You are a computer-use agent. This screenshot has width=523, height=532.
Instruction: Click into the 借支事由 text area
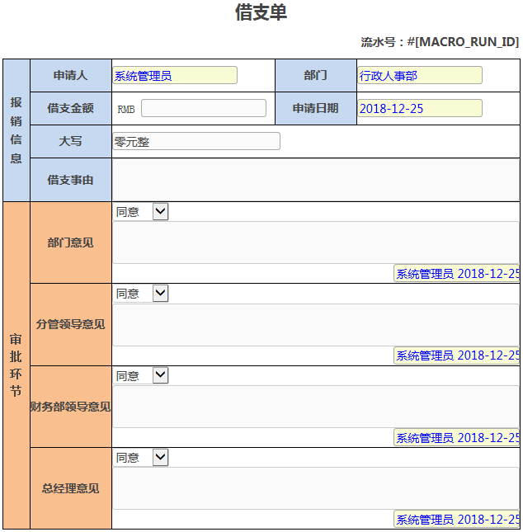coord(316,180)
